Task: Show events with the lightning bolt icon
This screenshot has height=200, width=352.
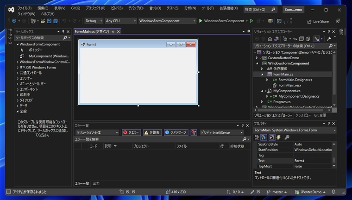Action: point(279,137)
